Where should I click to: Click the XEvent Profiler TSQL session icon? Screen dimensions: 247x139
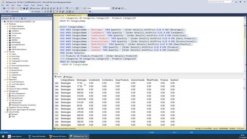point(10,117)
